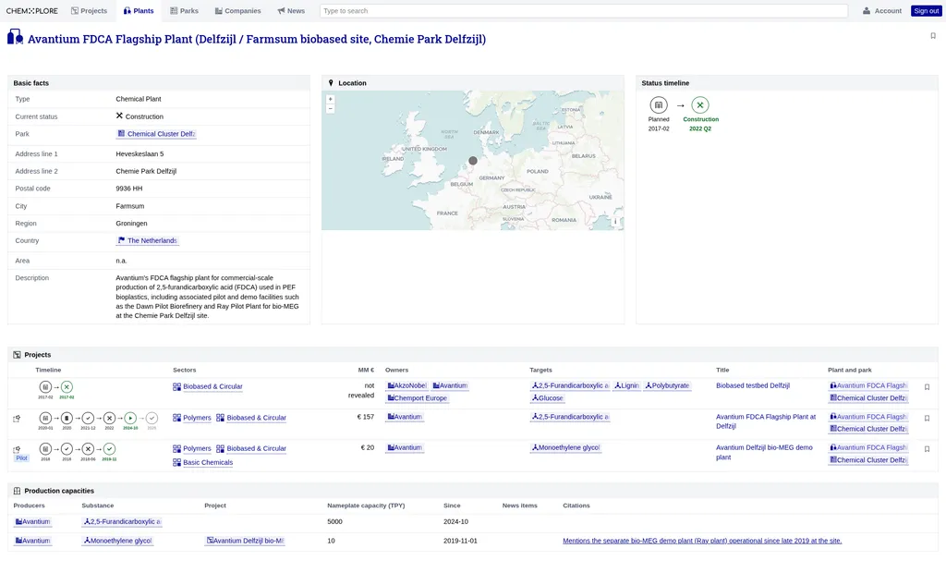The width and height of the screenshot is (946, 573).
Task: Open the Polybutyrate target link
Action: (667, 385)
